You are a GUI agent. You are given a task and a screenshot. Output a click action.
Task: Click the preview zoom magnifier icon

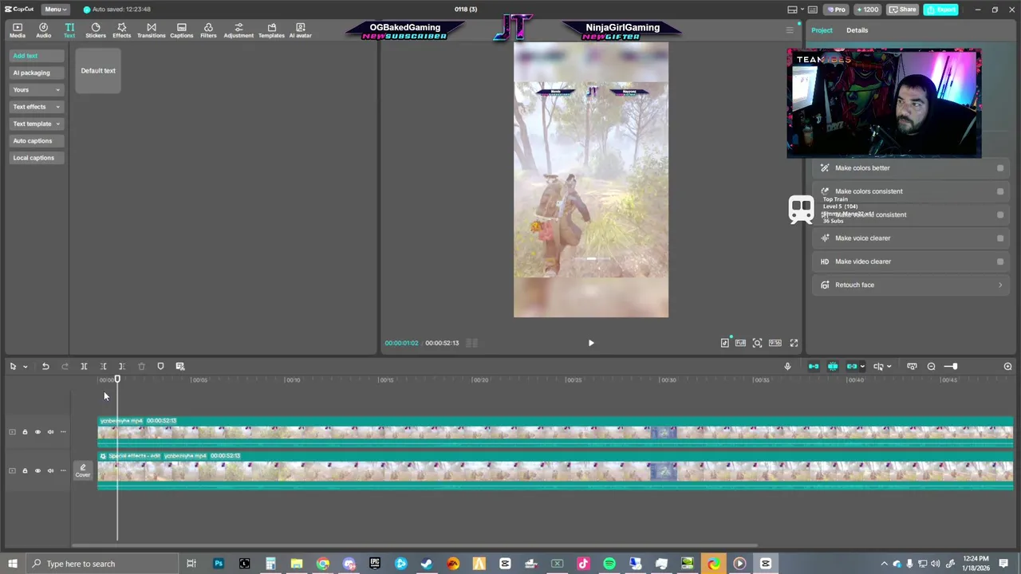coord(758,343)
